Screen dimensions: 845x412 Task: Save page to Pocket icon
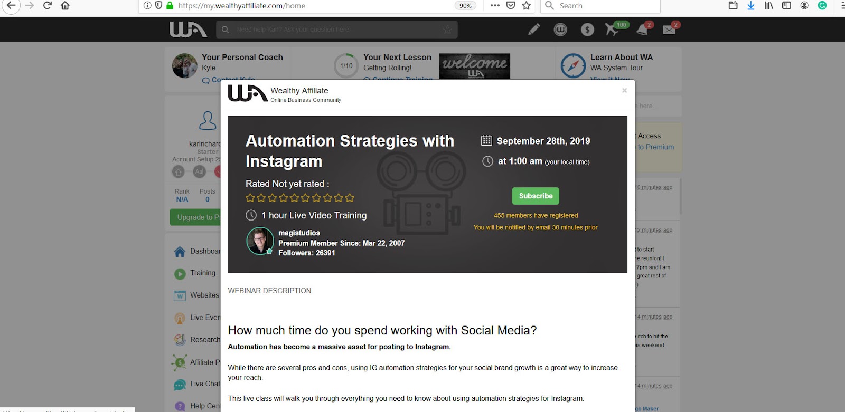(x=511, y=6)
